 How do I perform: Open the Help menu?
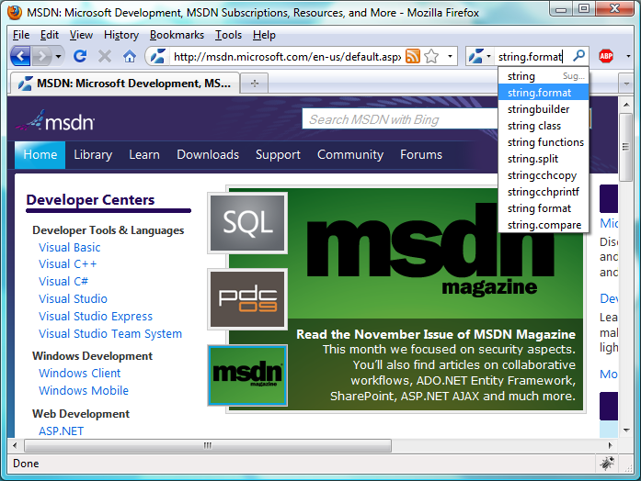(x=264, y=35)
